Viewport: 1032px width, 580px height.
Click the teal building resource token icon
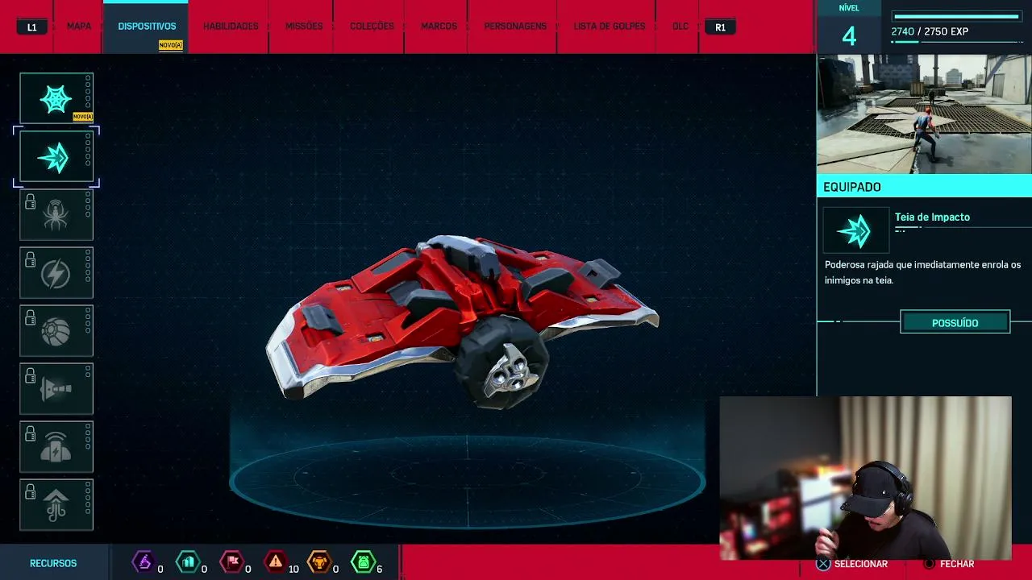click(188, 561)
